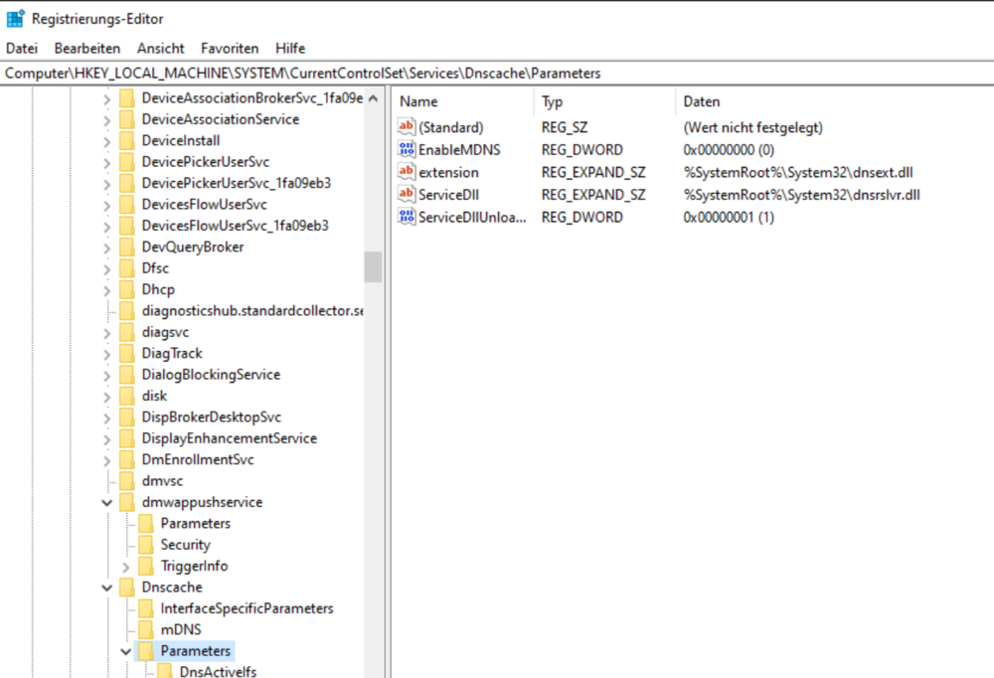
Task: Click the REG_DWORD icon beside EnableMDNS
Action: click(407, 149)
